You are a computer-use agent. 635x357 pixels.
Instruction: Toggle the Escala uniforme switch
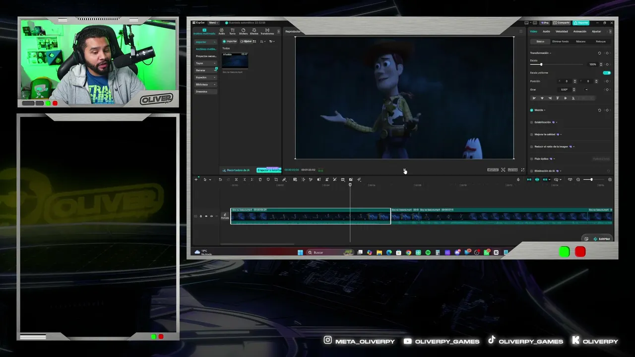tap(606, 73)
